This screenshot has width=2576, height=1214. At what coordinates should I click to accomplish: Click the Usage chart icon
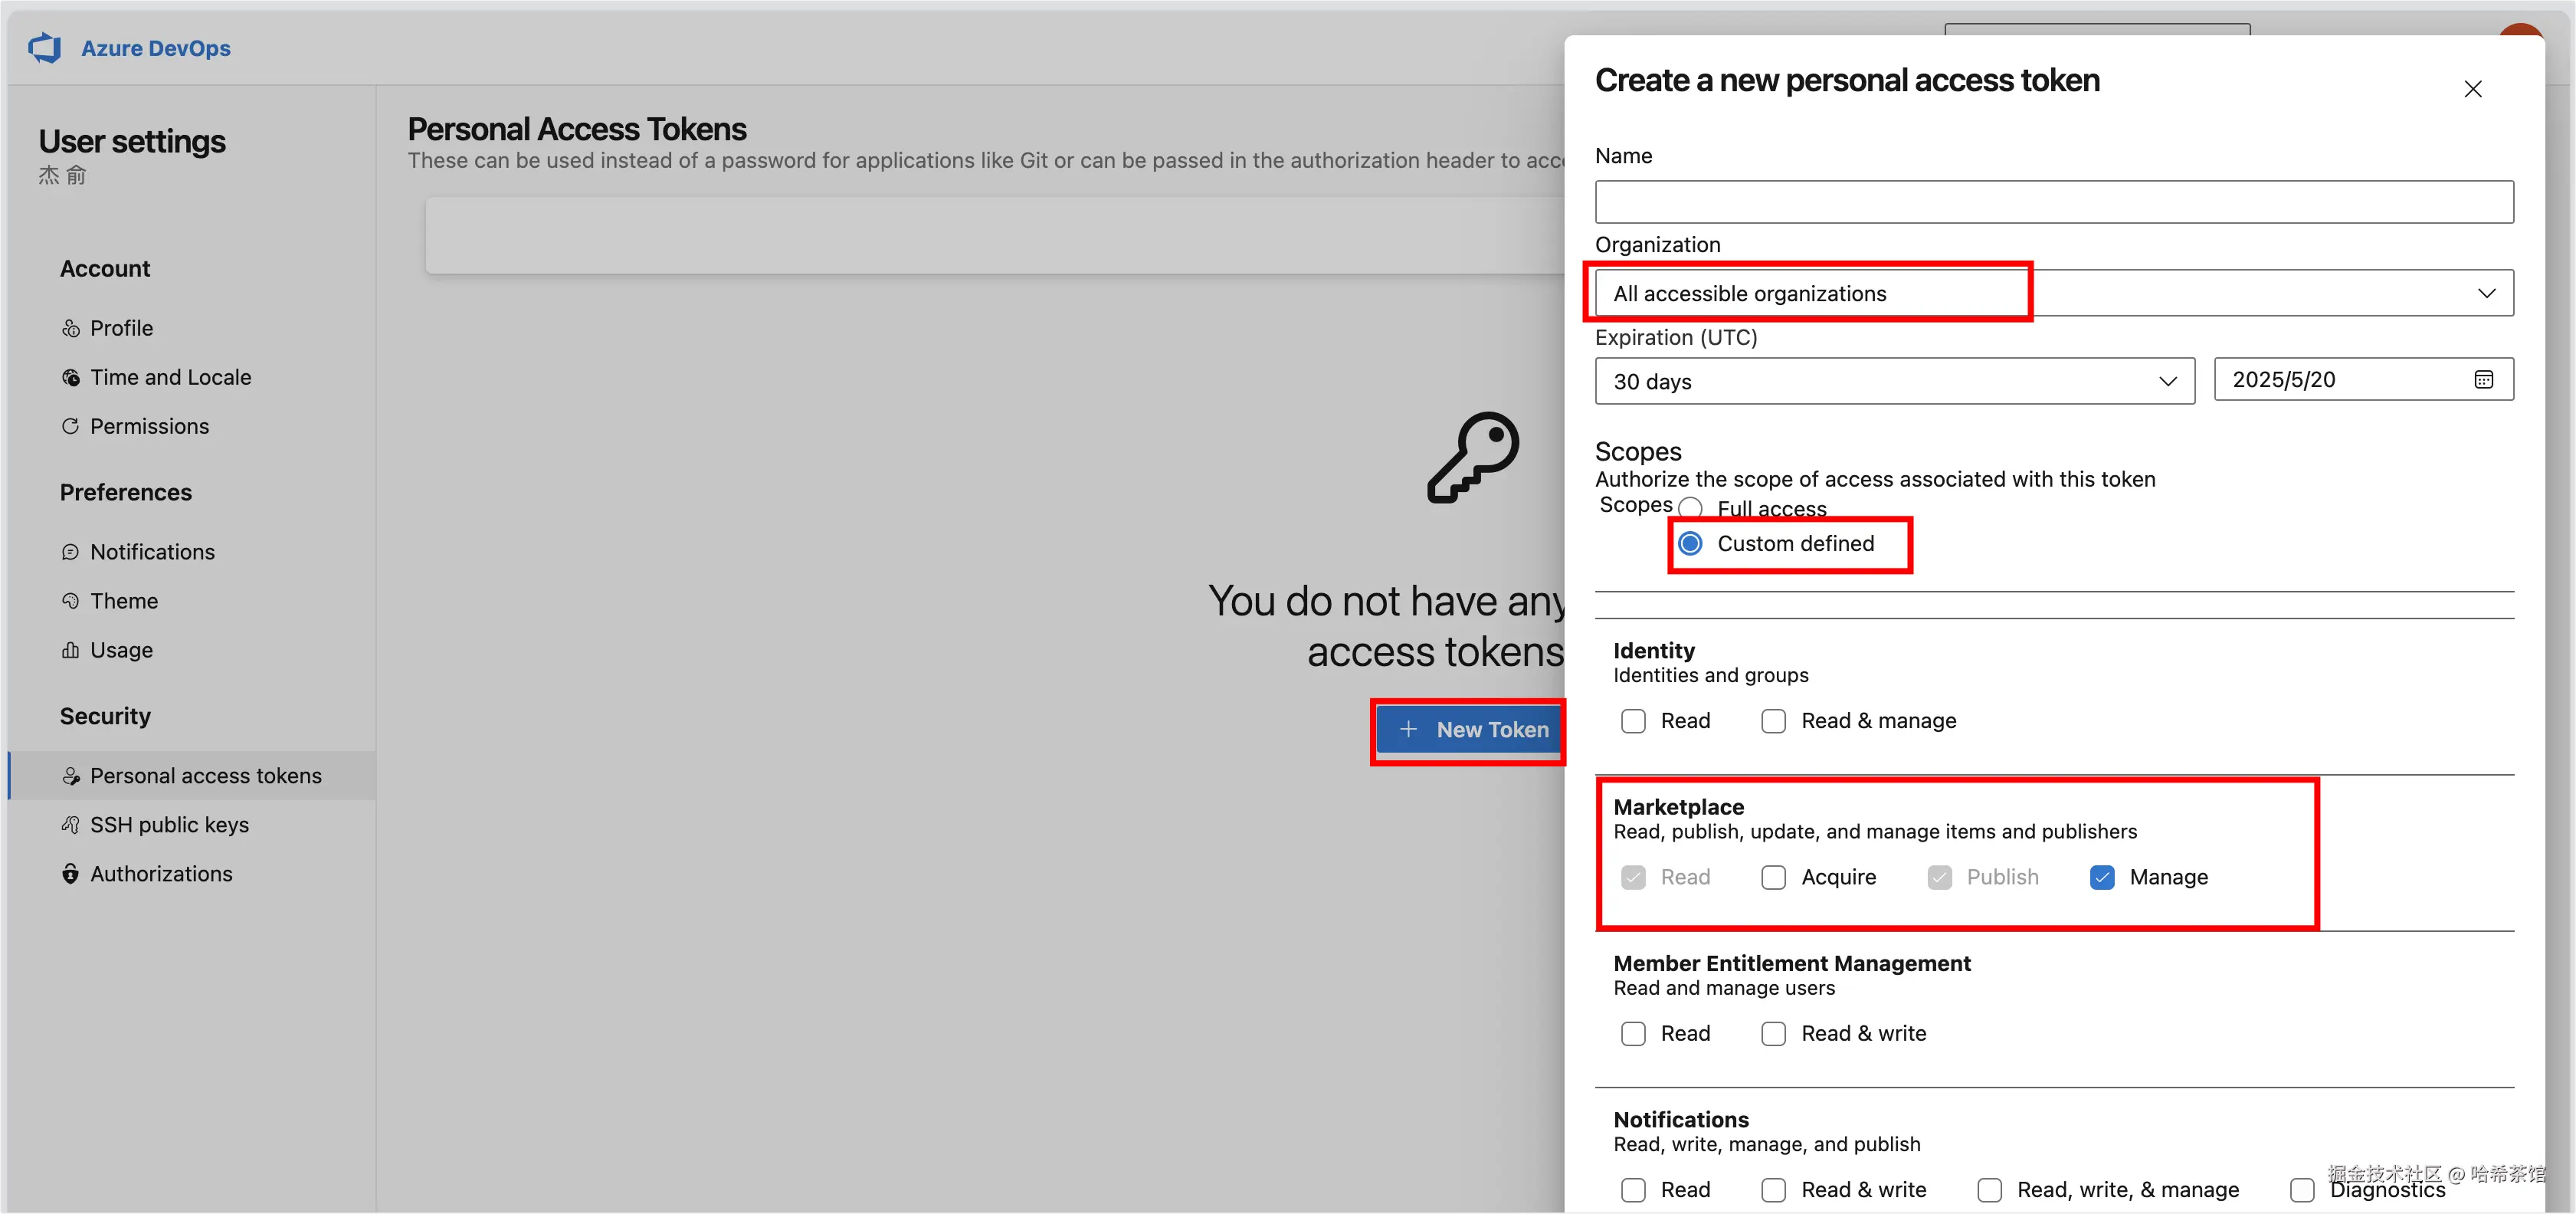point(70,650)
